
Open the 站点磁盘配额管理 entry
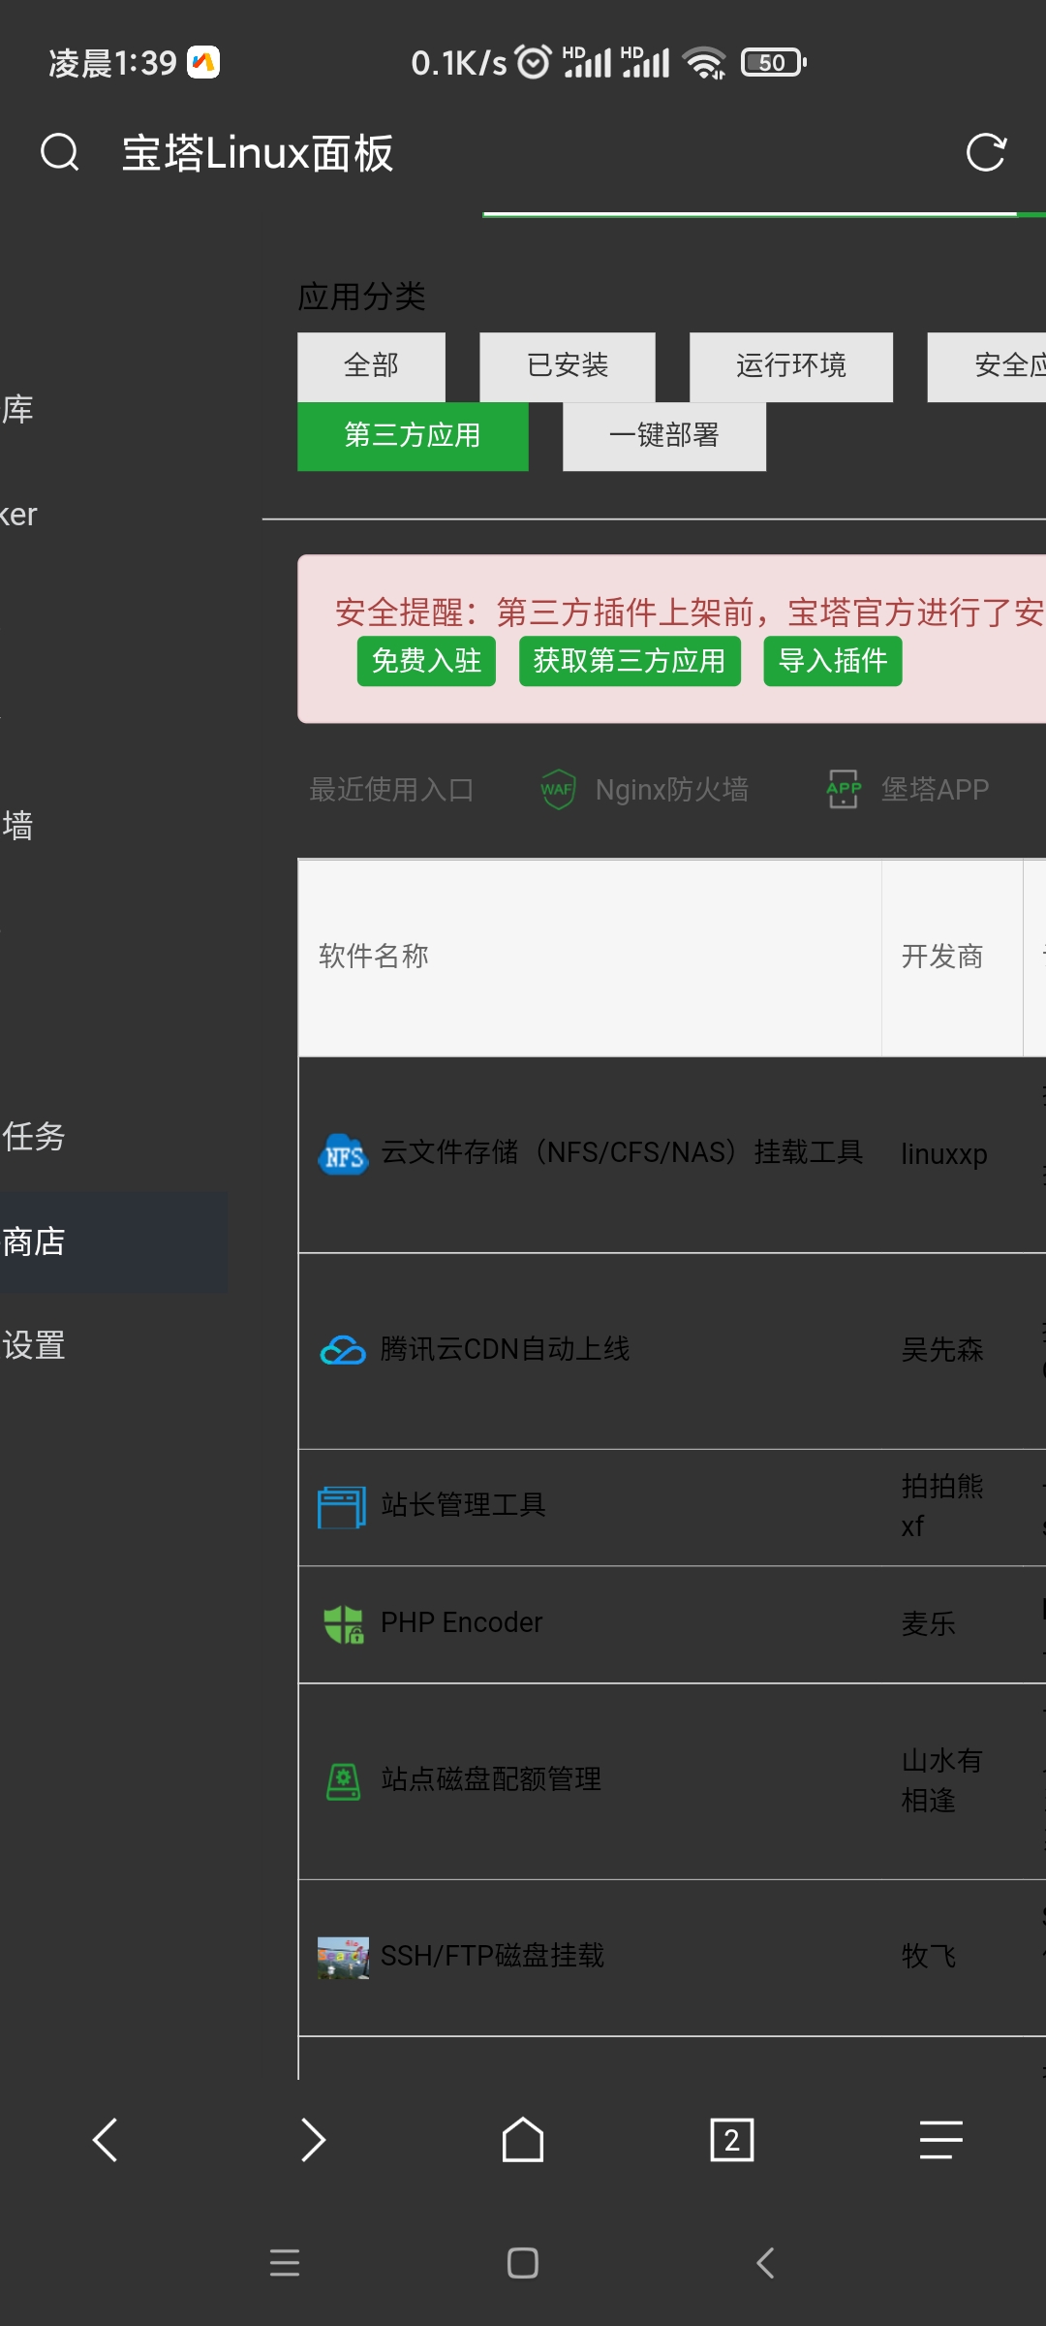click(x=491, y=1779)
